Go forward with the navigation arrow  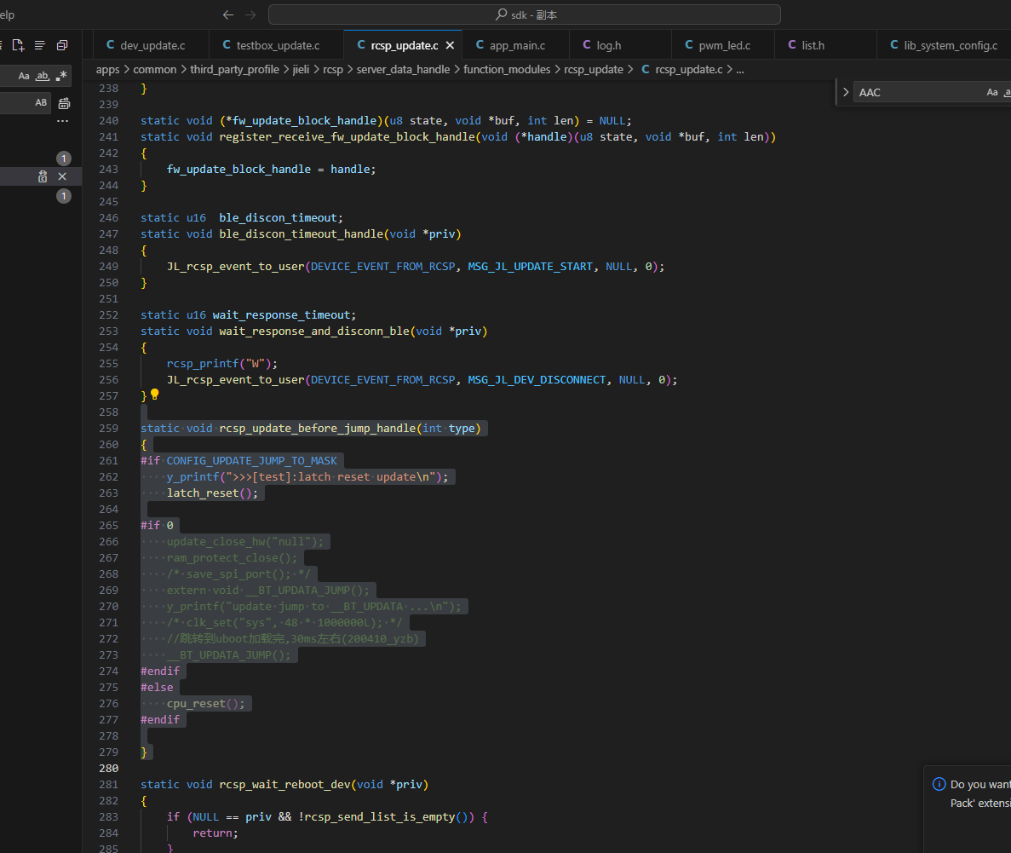tap(250, 14)
